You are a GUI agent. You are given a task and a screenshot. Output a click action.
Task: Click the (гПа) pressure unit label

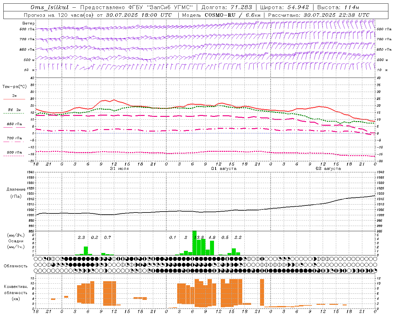[16, 197]
